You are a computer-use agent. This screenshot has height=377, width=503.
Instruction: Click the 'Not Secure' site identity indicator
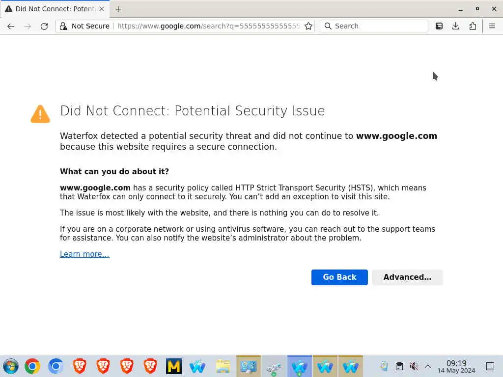(84, 26)
